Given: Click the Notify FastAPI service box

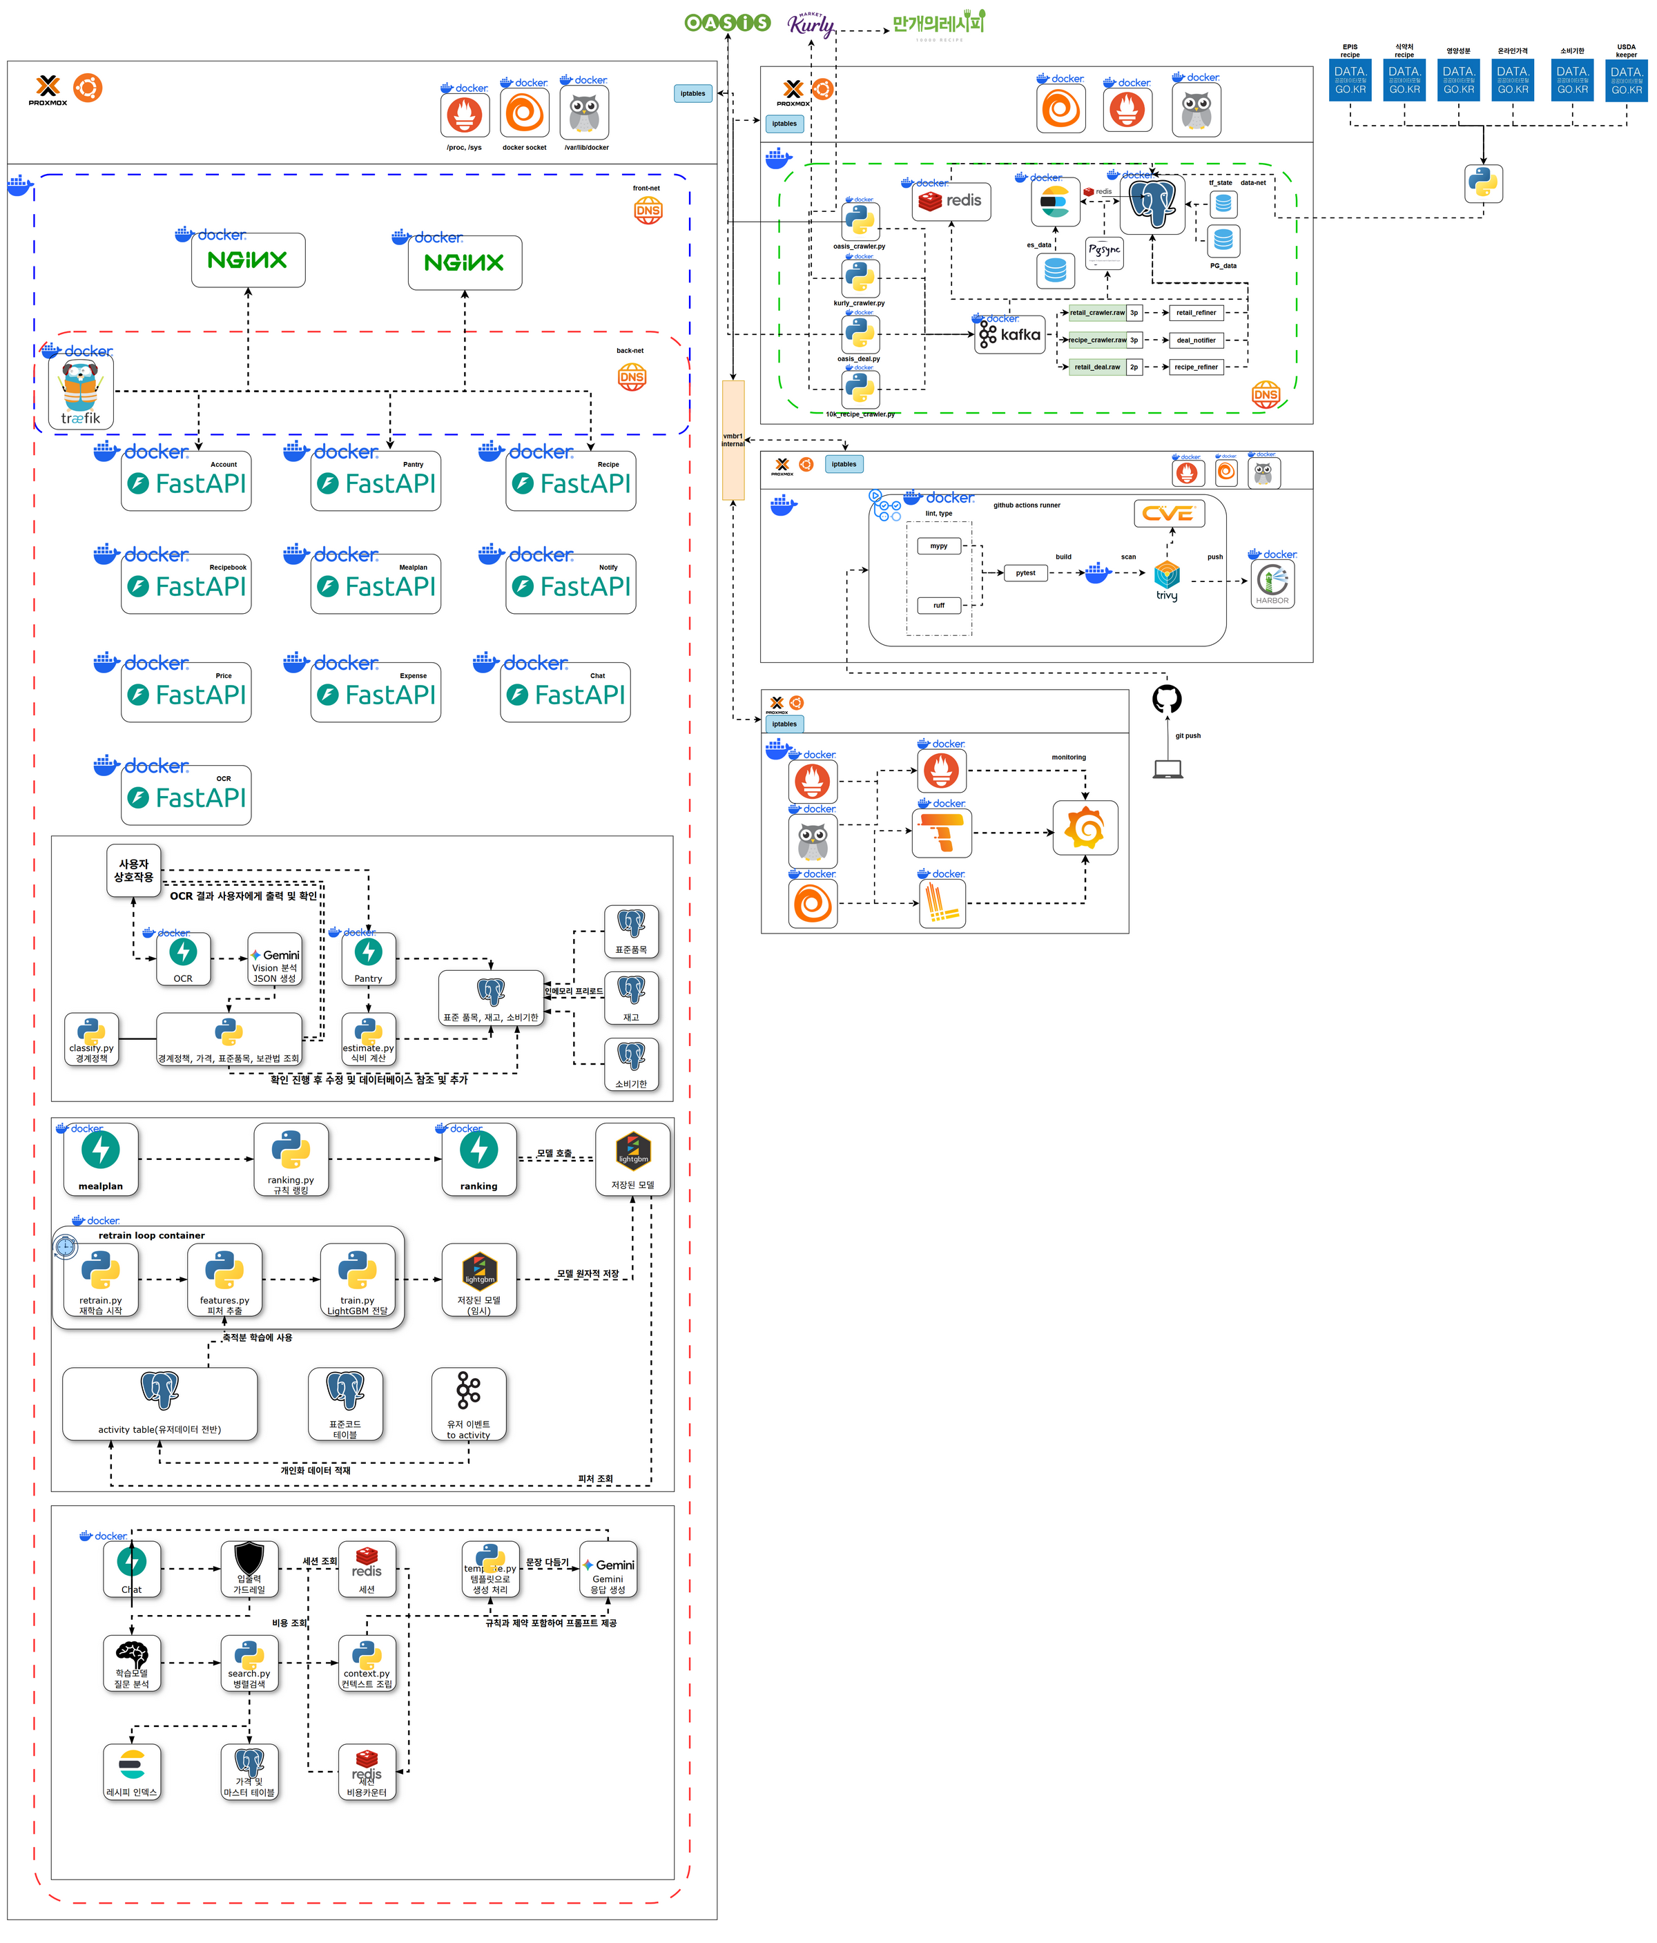Looking at the screenshot, I should [571, 584].
